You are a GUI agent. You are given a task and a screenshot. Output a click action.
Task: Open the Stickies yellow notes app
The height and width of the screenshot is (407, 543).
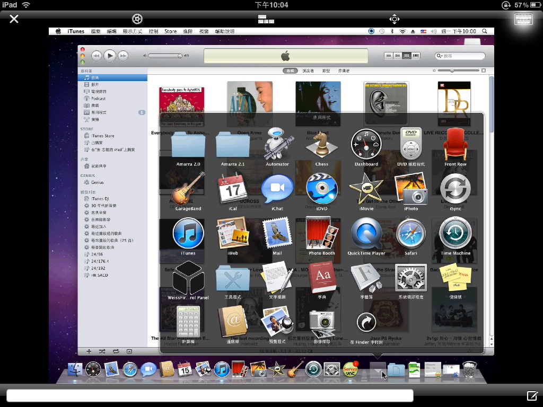point(456,277)
